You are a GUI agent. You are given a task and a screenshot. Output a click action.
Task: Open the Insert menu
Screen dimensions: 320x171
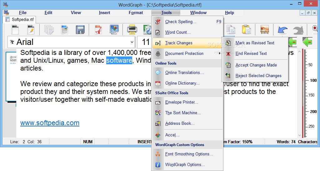(104, 12)
